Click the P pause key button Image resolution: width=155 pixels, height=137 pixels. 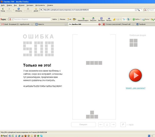click(123, 124)
